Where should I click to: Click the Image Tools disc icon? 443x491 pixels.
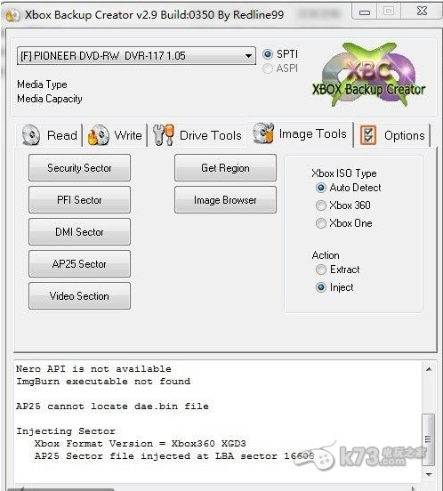tap(263, 133)
